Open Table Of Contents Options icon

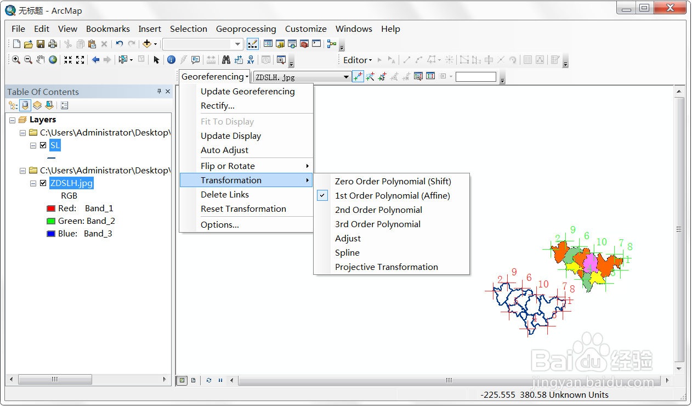(x=65, y=105)
